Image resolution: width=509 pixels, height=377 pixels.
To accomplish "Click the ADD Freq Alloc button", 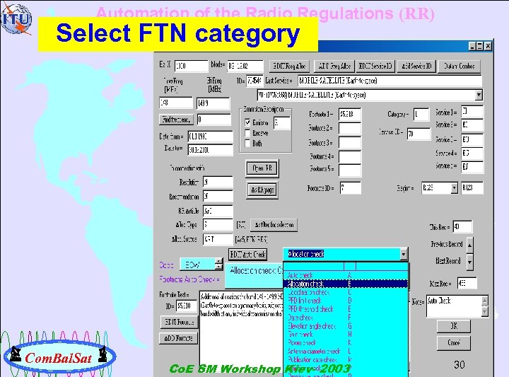I will click(x=334, y=66).
